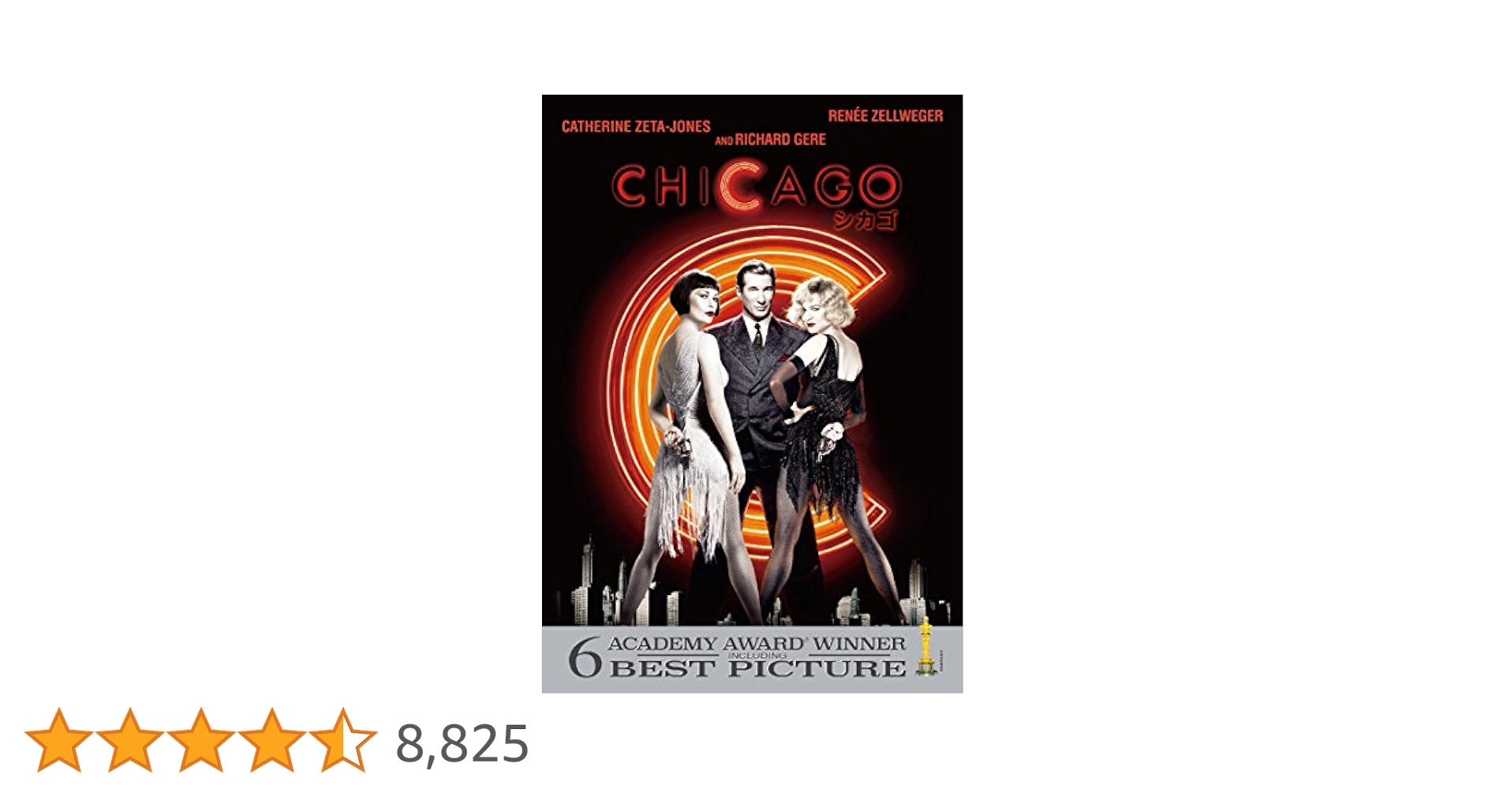1507x789 pixels.
Task: Click the Catherine Zeta-Jones name text
Action: [x=636, y=126]
